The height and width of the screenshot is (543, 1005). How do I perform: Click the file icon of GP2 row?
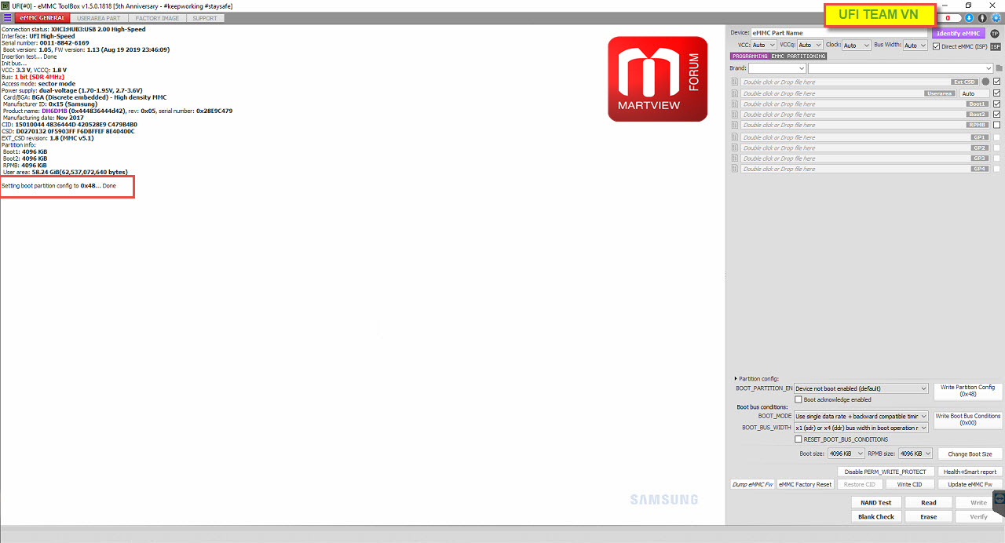click(735, 148)
